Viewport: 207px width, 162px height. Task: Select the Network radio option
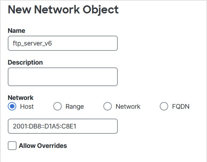[108, 106]
